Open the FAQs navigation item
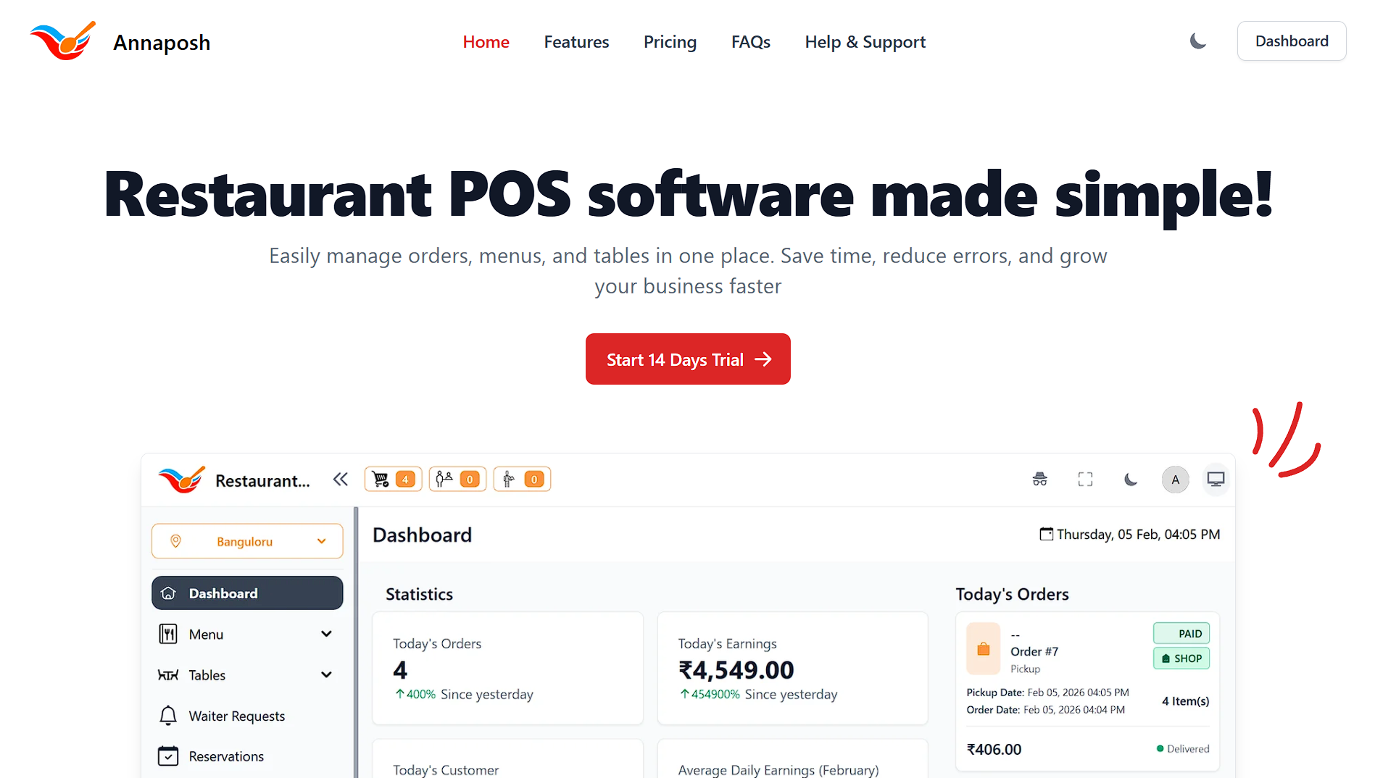Viewport: 1375px width, 778px height. click(750, 42)
